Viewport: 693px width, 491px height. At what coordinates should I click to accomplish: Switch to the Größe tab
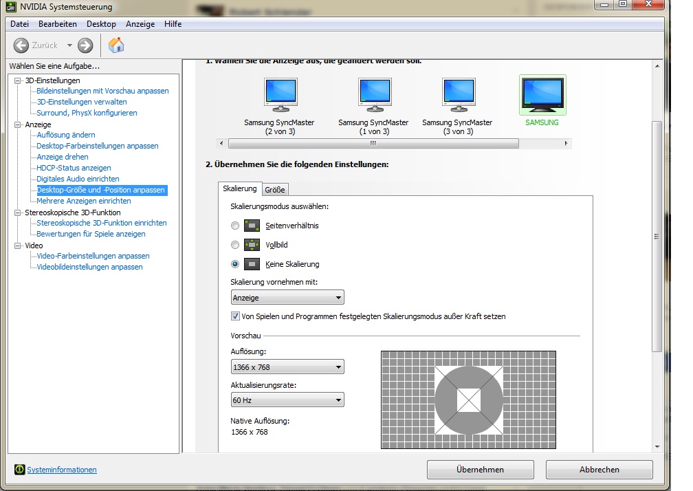point(275,190)
